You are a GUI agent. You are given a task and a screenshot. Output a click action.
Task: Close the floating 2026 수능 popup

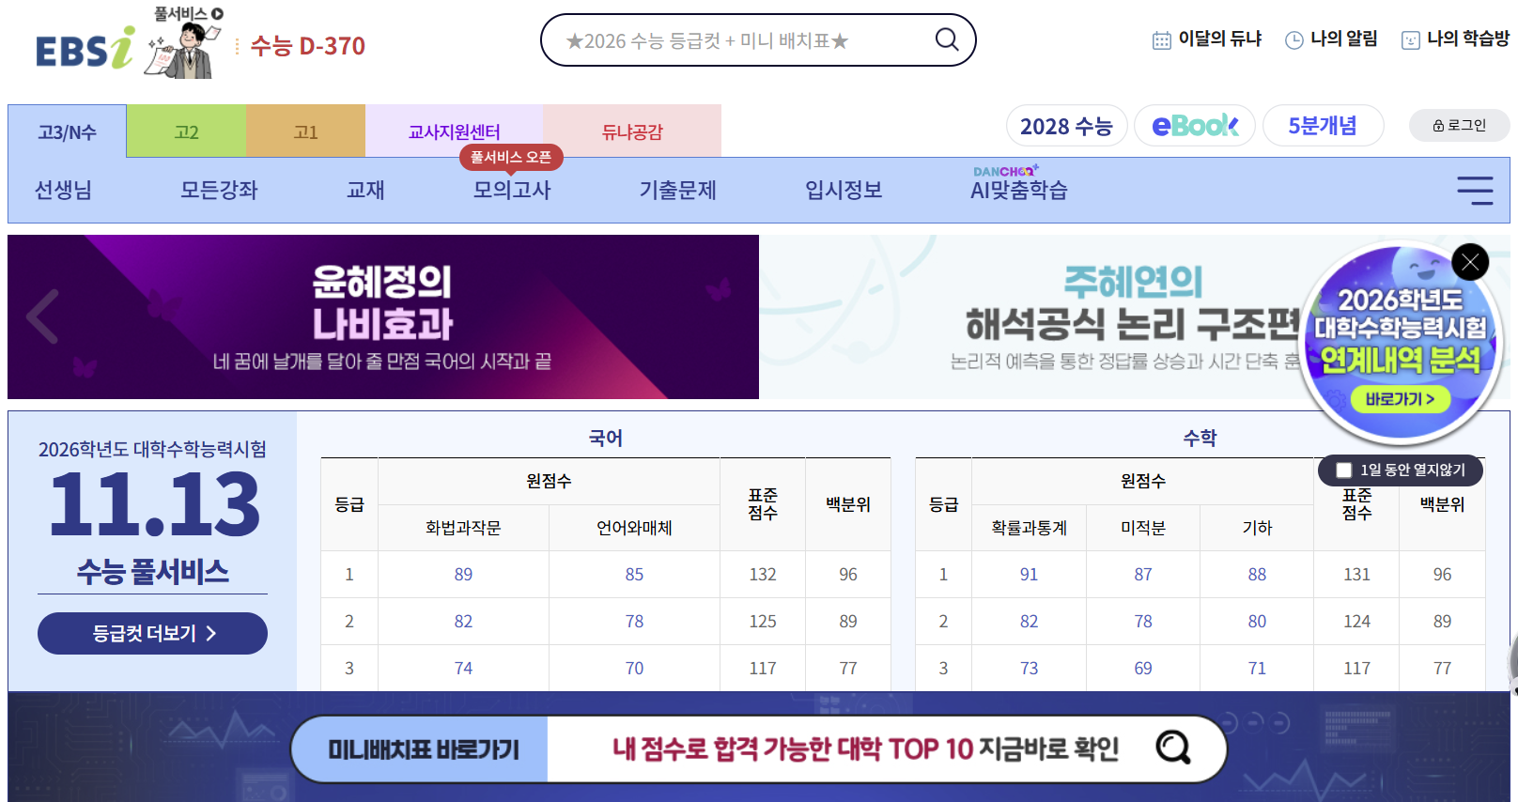(x=1470, y=262)
